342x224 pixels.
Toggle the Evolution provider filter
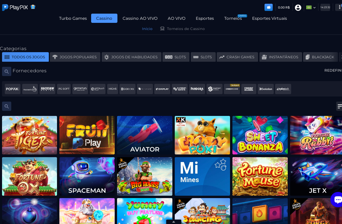266,89
